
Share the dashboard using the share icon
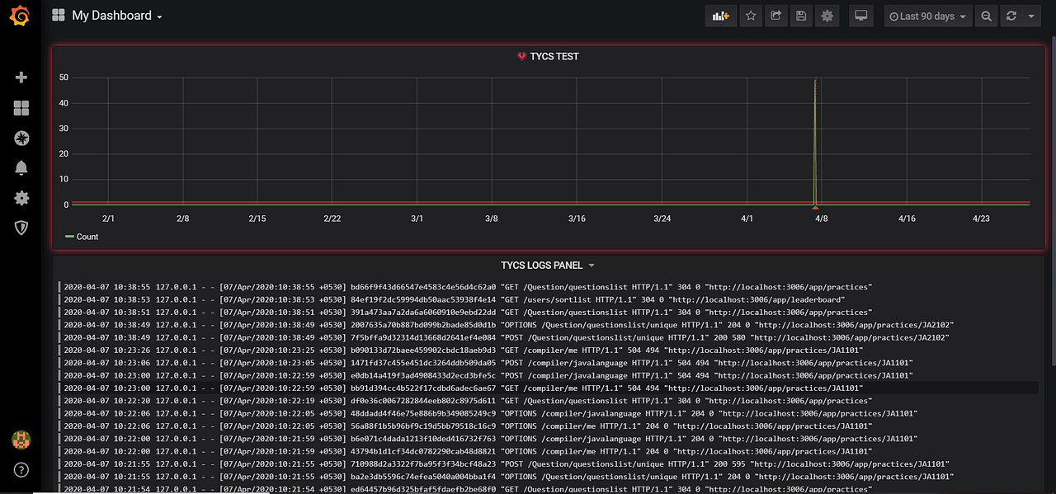(775, 15)
